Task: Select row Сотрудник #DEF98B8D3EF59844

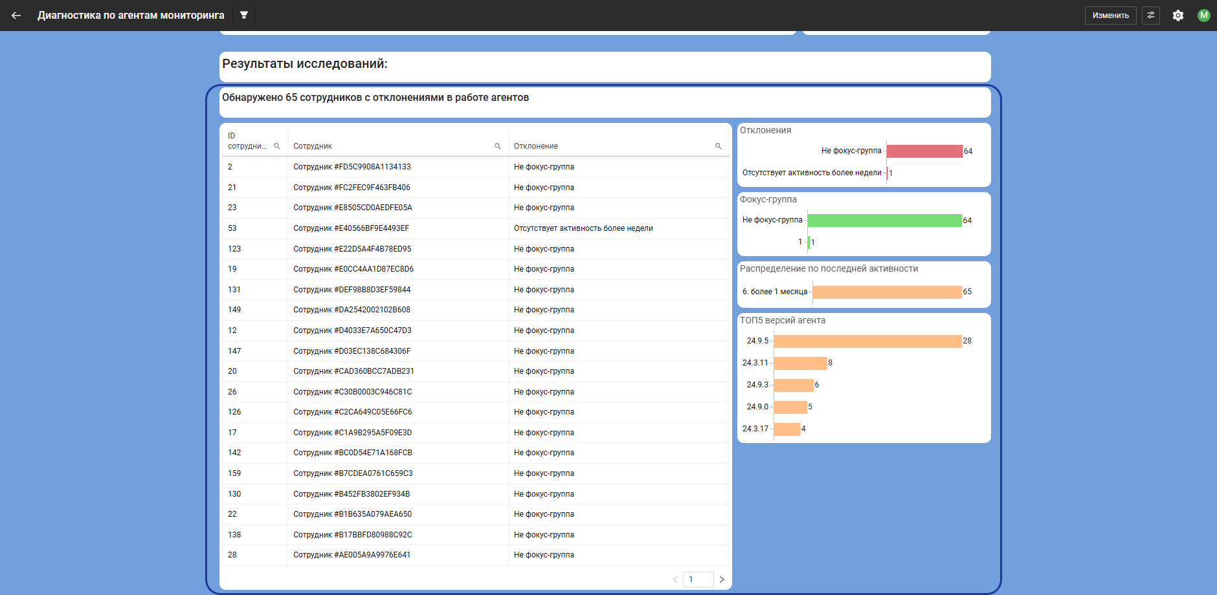Action: (x=476, y=290)
